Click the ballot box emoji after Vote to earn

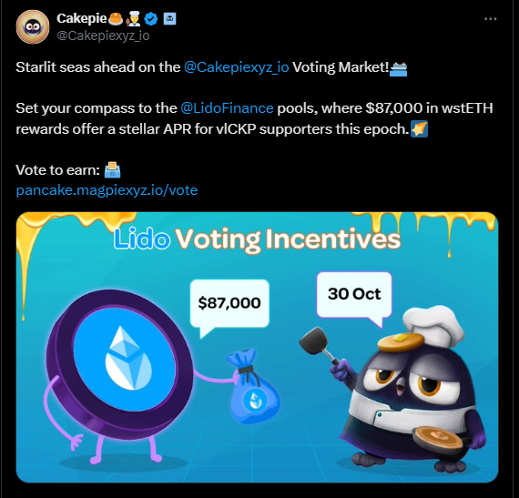(112, 169)
